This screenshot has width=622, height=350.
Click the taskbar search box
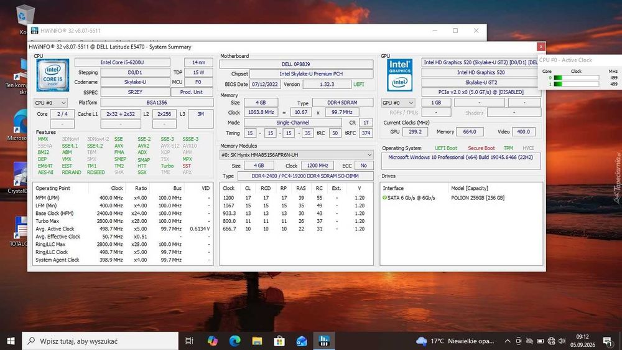(x=100, y=341)
